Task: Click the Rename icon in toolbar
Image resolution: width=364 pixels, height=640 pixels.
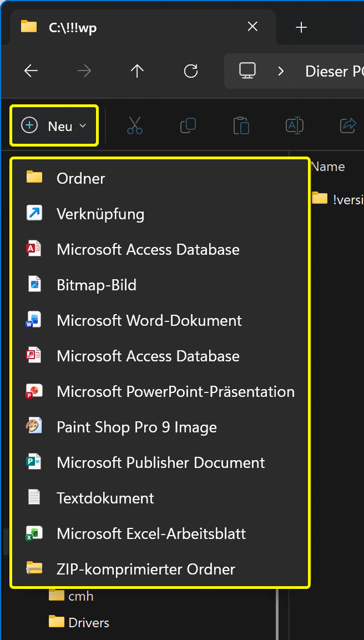Action: 295,126
